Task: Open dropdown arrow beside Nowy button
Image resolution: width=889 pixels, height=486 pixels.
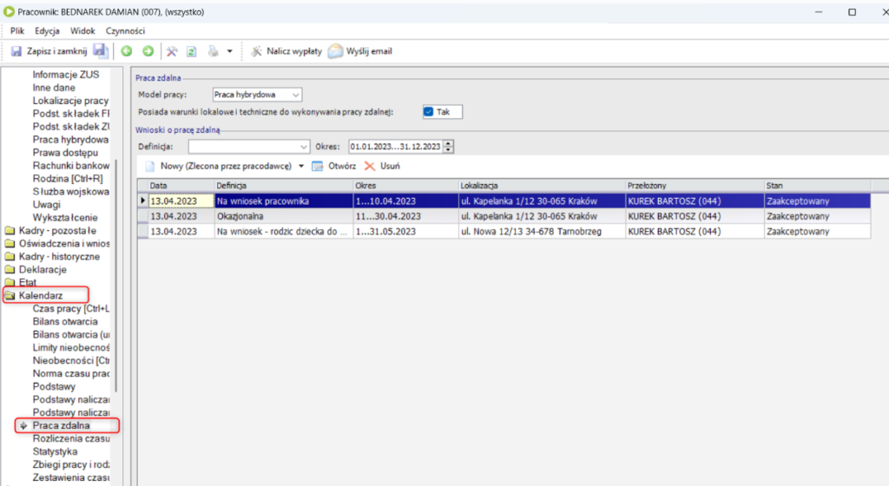Action: pos(301,166)
